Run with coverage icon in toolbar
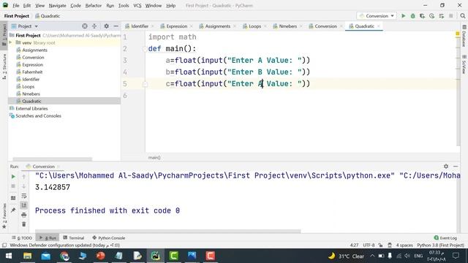Viewport: 468px width, 263px height. [422, 16]
